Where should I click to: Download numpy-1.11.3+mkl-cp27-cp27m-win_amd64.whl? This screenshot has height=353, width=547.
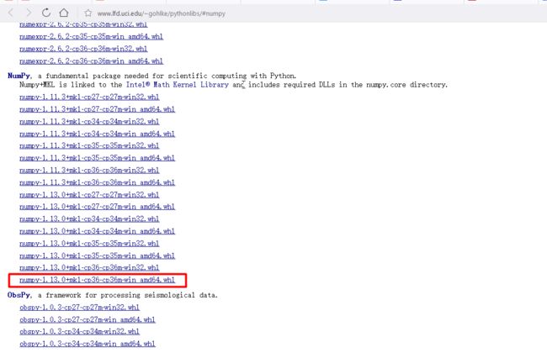[x=98, y=109]
